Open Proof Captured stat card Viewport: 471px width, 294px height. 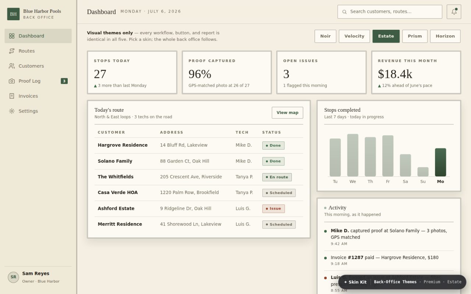[227, 72]
